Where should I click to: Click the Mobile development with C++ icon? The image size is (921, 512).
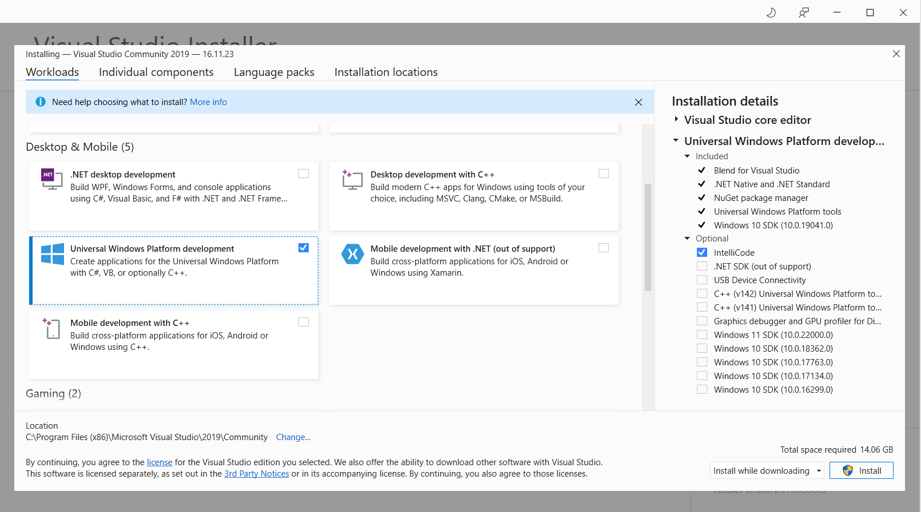(51, 328)
